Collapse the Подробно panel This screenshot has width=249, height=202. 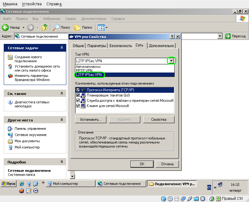pyautogui.click(x=62, y=162)
